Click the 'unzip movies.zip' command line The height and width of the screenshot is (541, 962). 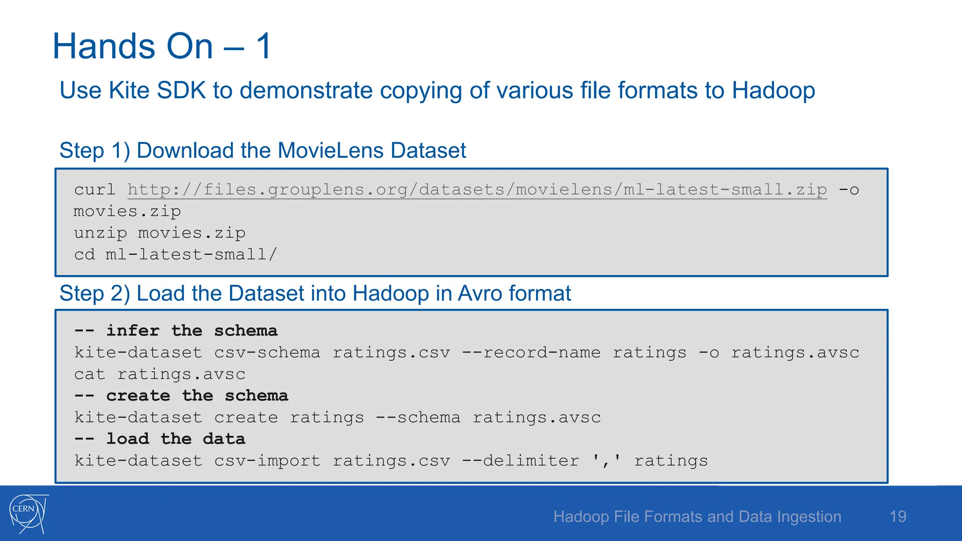point(160,233)
